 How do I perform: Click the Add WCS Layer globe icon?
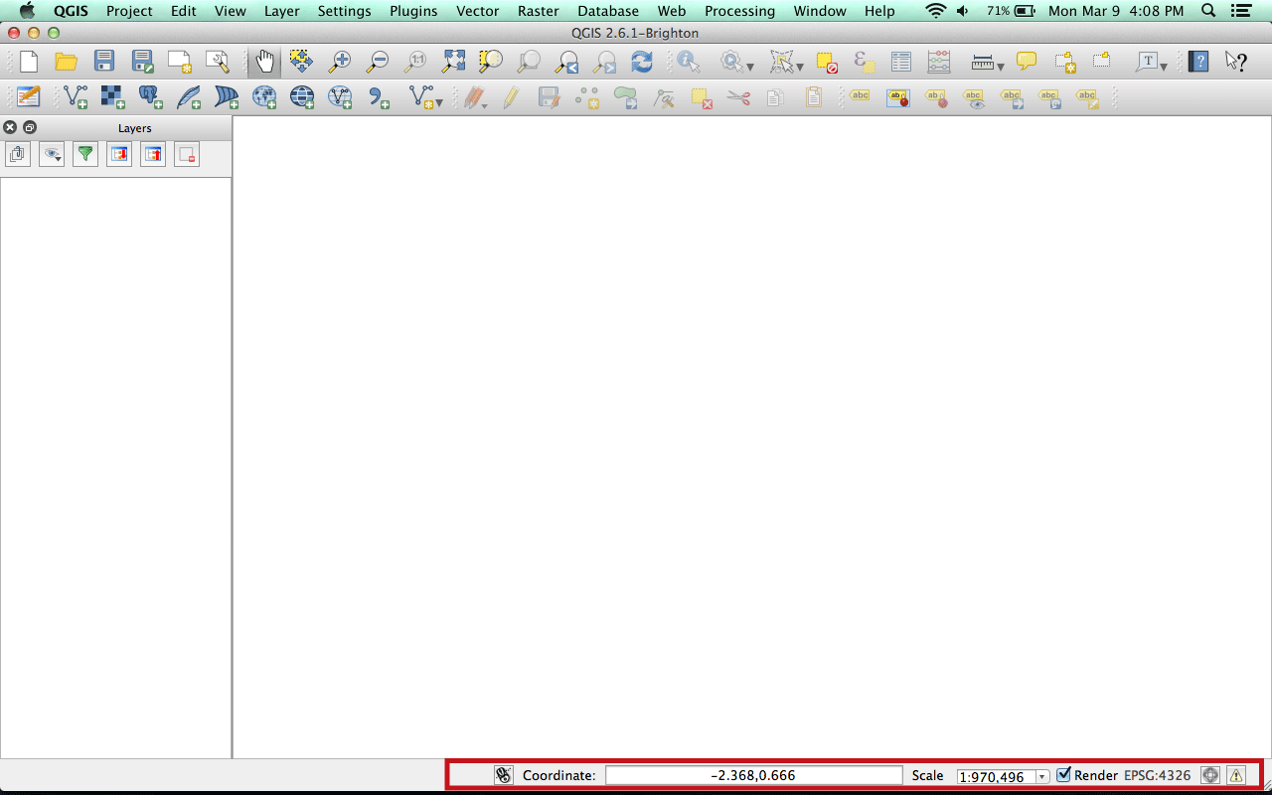pos(302,97)
